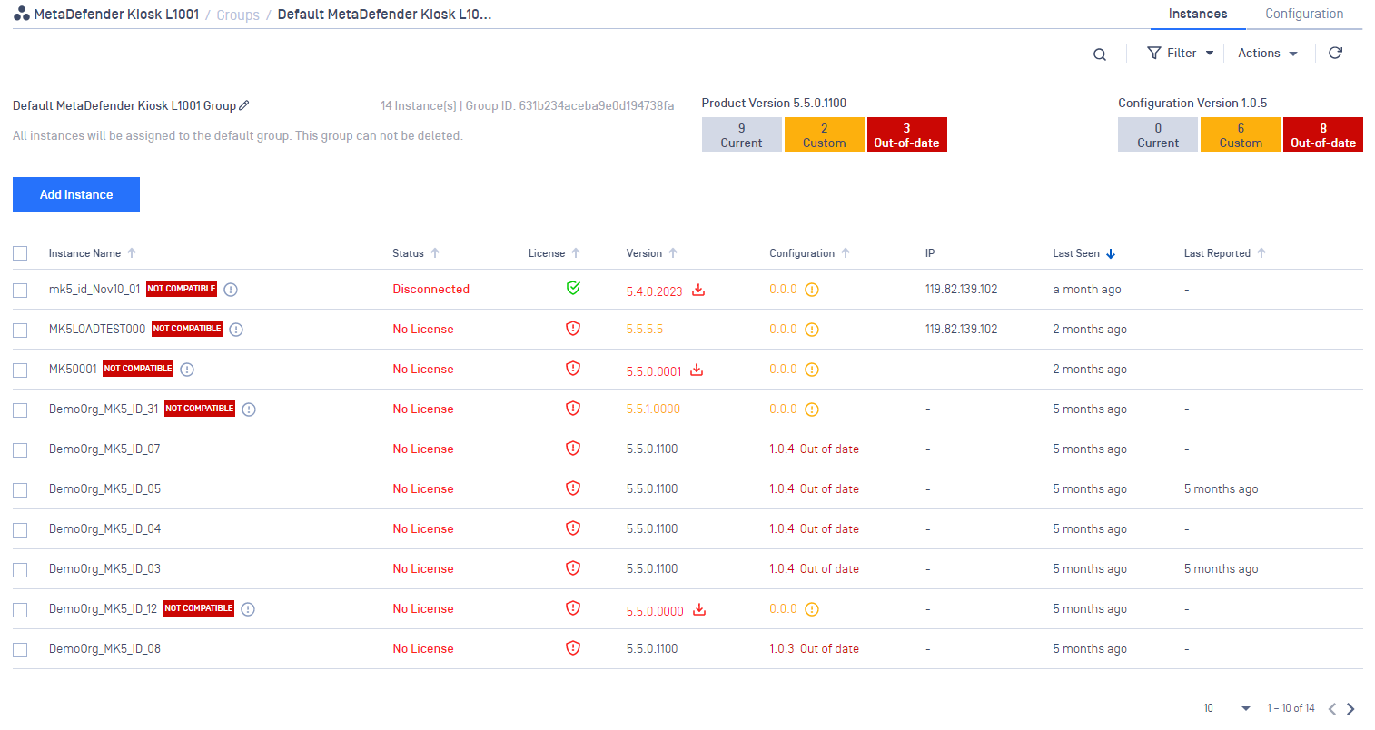
Task: Select configuration 8 Out-of-date tile
Action: 1323,134
